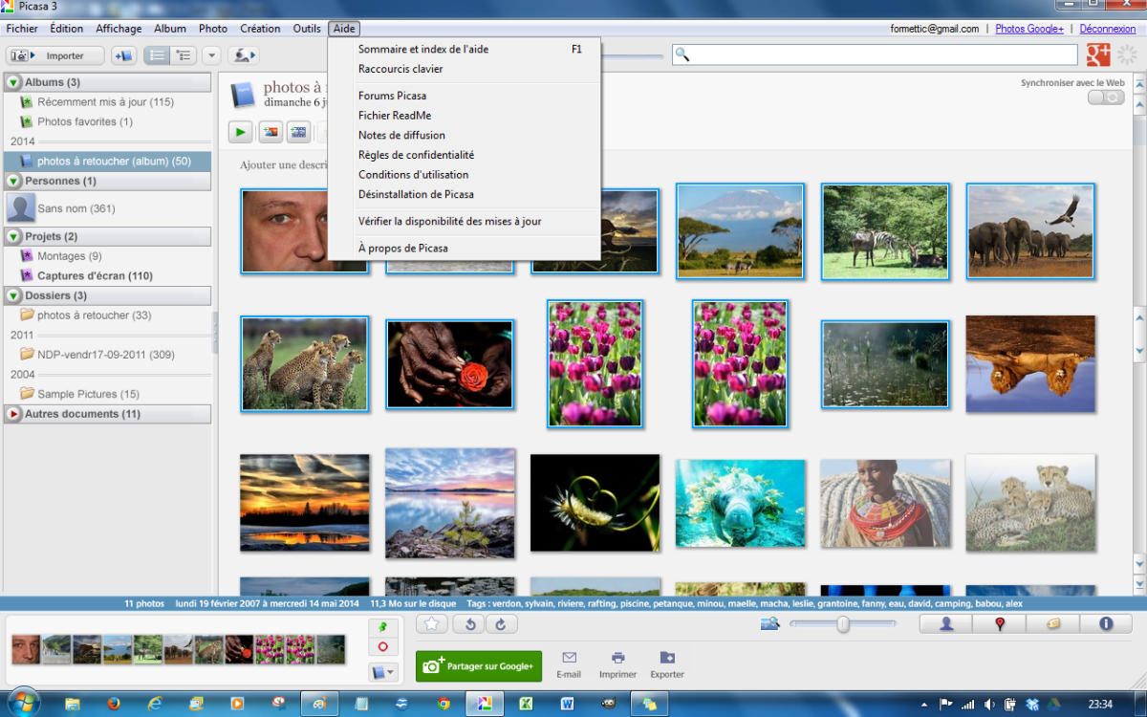Open the Fichier menu
Viewport: 1147px width, 717px height.
coord(22,29)
